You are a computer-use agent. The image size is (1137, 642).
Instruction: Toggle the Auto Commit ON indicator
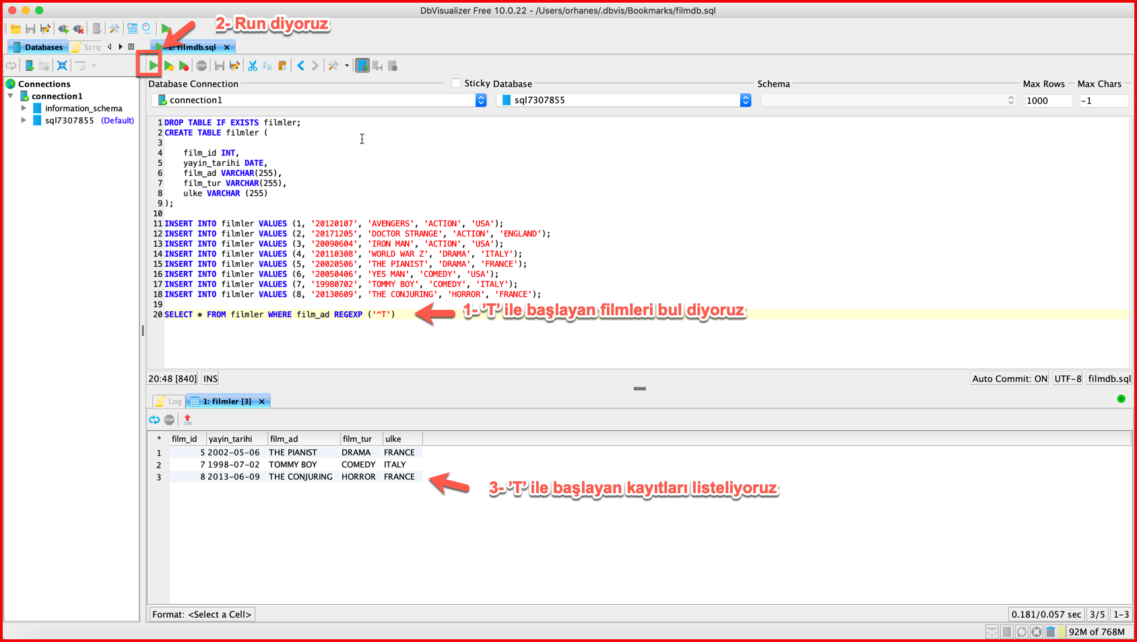pos(1009,379)
